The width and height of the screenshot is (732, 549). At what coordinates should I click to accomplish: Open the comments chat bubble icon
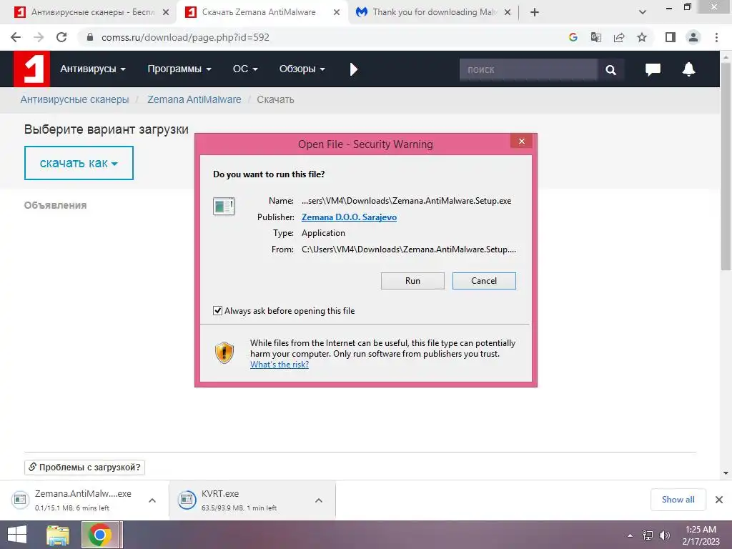[x=653, y=69]
